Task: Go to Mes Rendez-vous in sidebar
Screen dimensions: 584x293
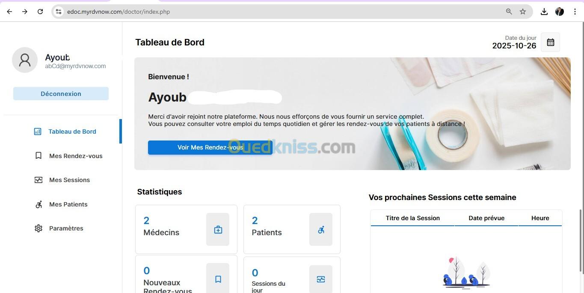Action: click(75, 156)
